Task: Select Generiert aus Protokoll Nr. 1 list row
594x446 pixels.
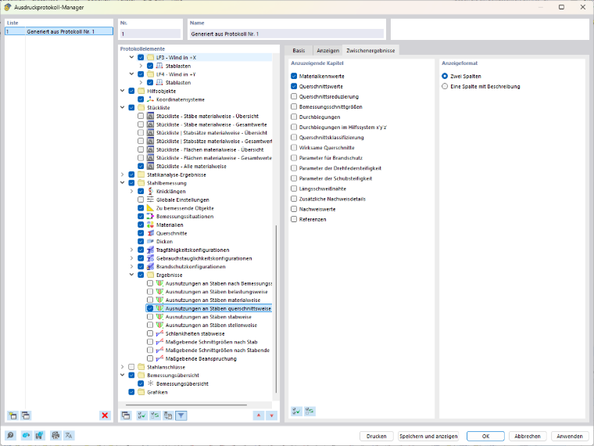Action: point(59,31)
